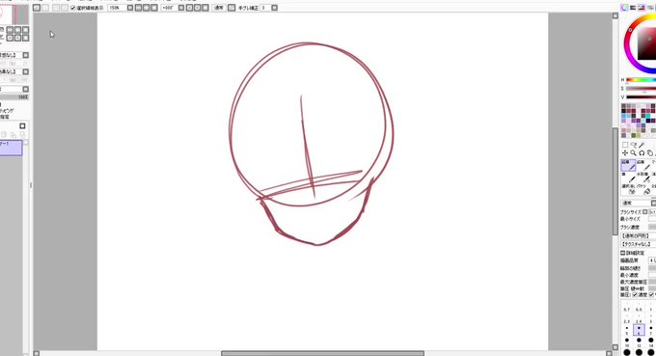Image resolution: width=656 pixels, height=356 pixels.
Task: Select the selection eraser tool
Action: coord(628,189)
